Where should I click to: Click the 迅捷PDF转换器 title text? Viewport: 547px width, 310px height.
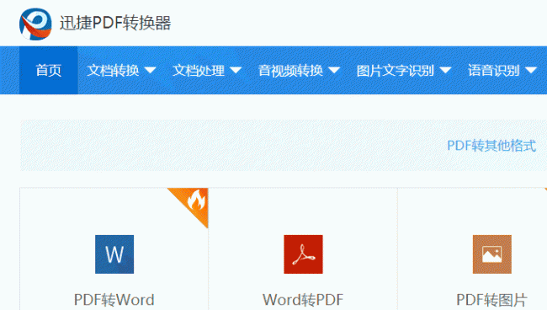tap(115, 24)
